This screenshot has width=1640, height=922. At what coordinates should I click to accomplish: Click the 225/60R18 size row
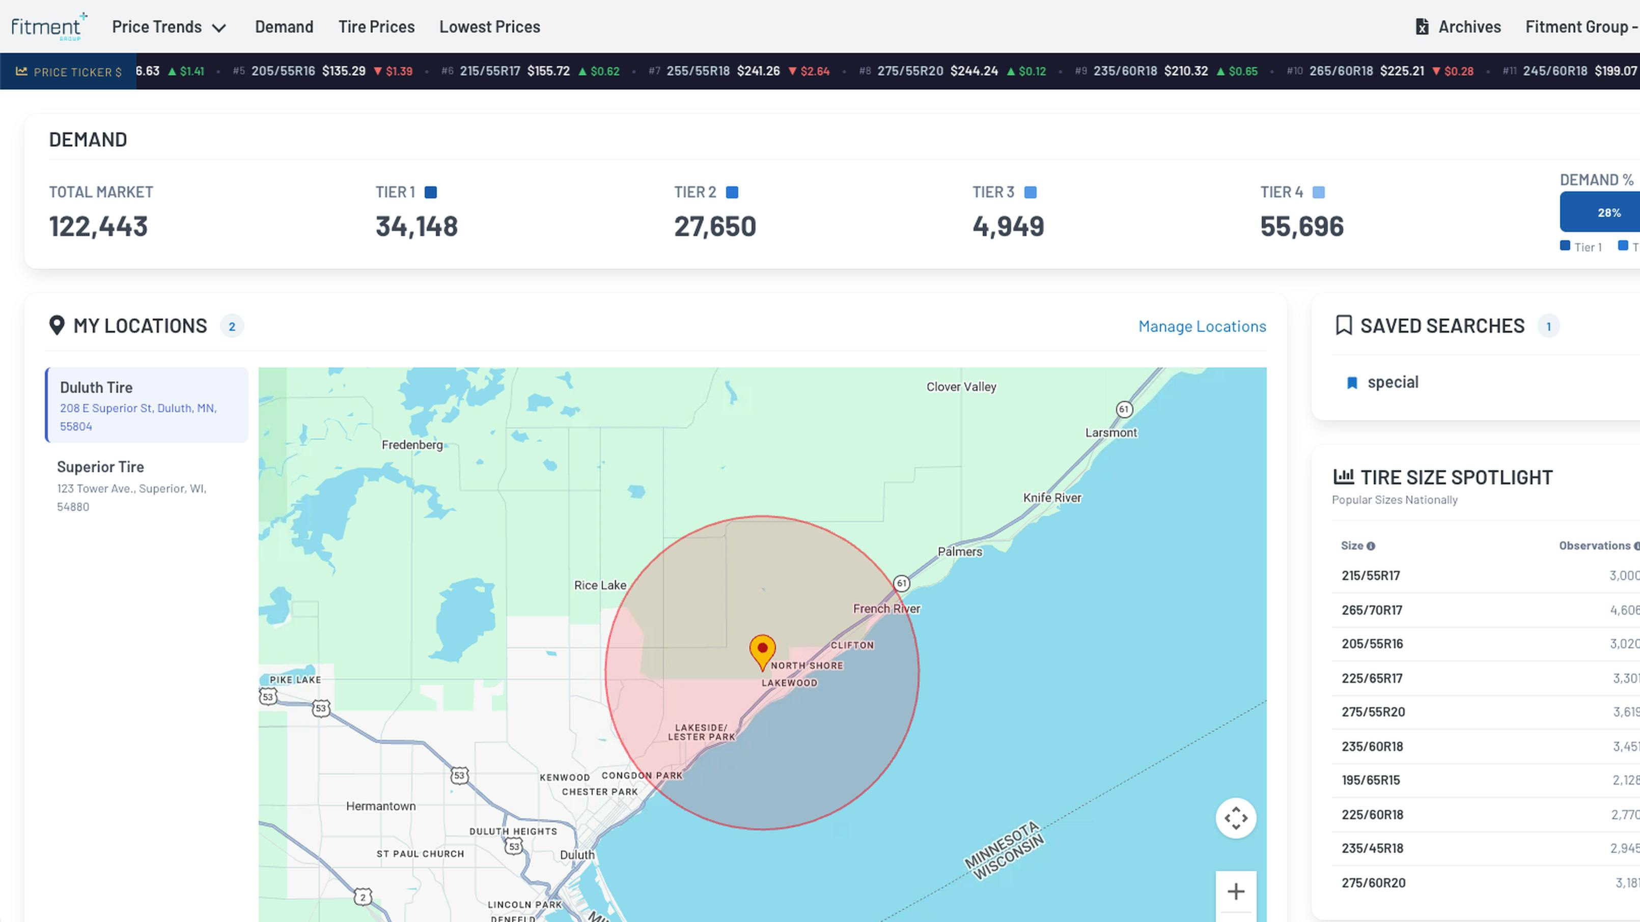click(x=1486, y=814)
